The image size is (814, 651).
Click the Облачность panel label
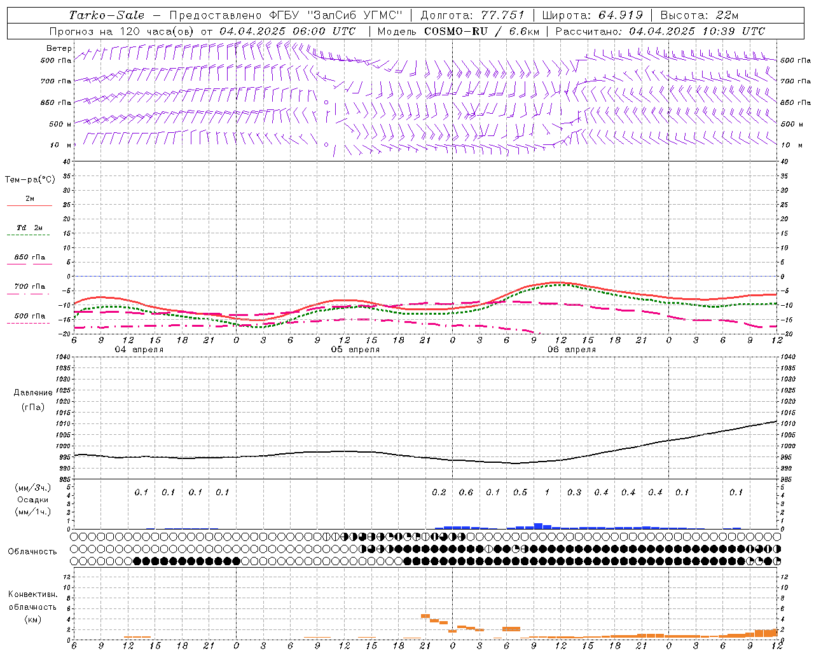32,551
